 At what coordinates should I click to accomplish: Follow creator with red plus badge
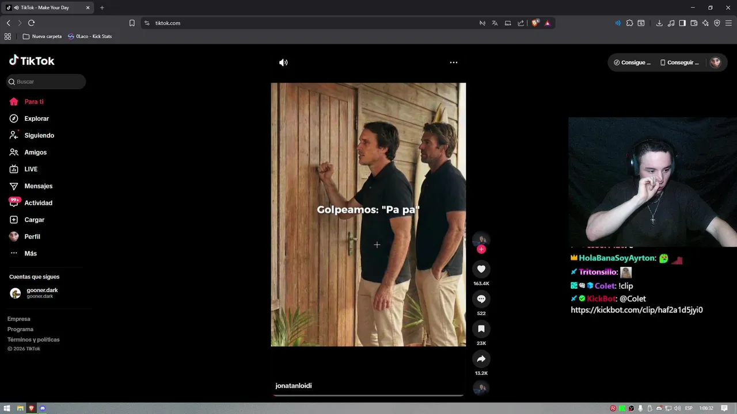[x=481, y=249]
